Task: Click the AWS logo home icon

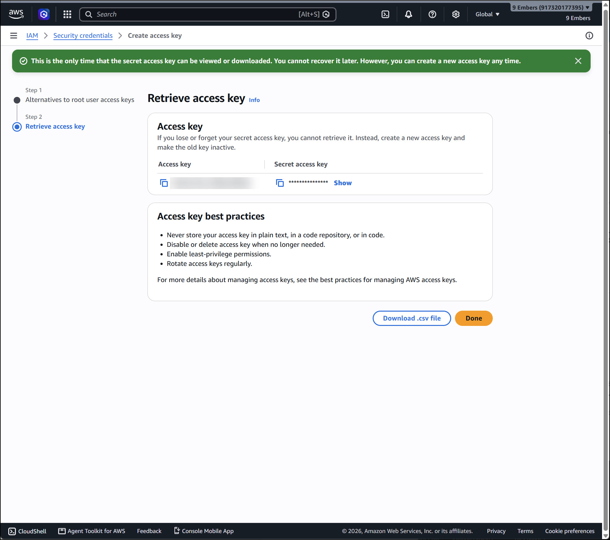Action: click(x=16, y=14)
